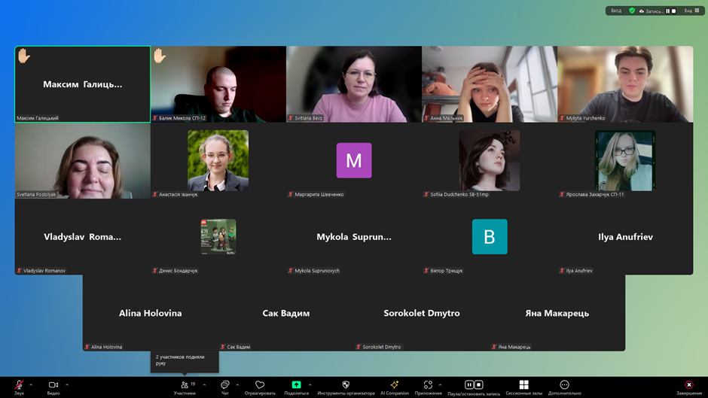The height and width of the screenshot is (398, 708).
Task: Launch AI Companion sparkle icon
Action: coord(394,385)
